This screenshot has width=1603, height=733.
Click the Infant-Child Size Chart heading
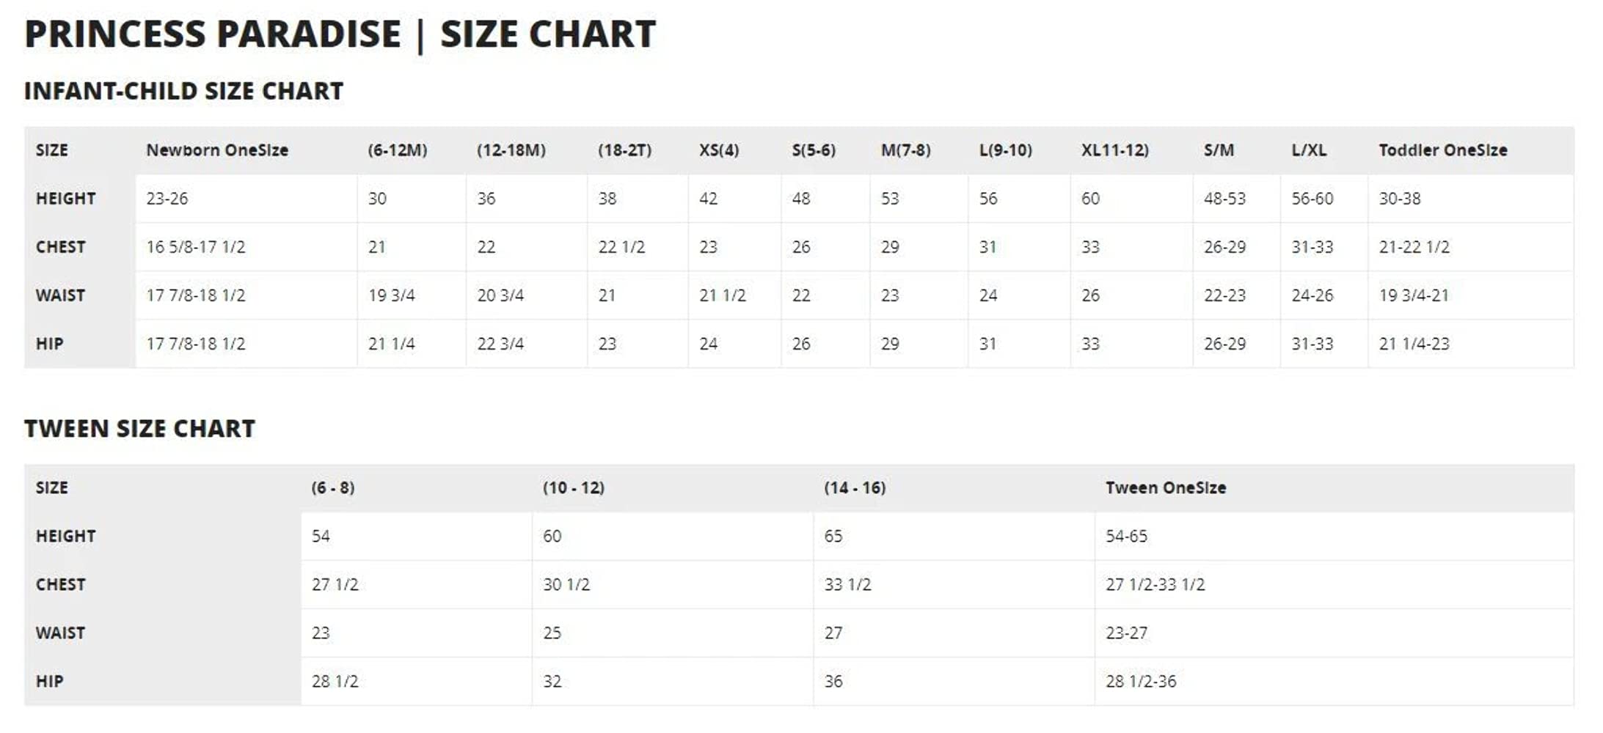[183, 91]
